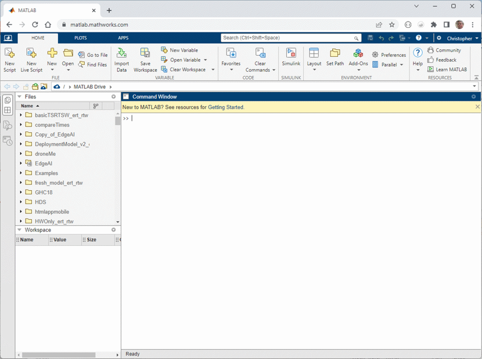
Task: Dismiss the Getting Started banner
Action: (x=477, y=107)
